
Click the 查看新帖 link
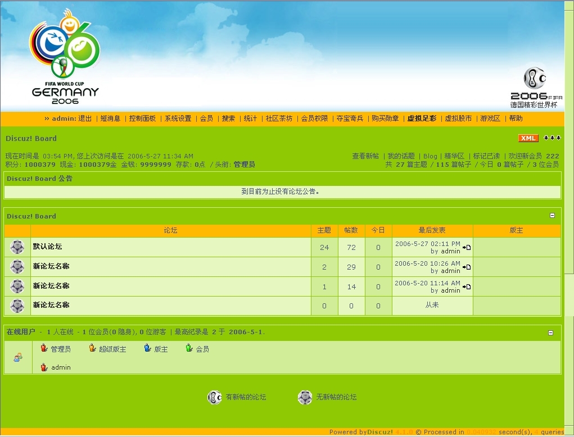(365, 156)
